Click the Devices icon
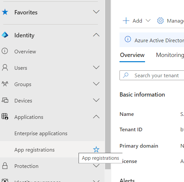184x182 pixels. coord(5,100)
